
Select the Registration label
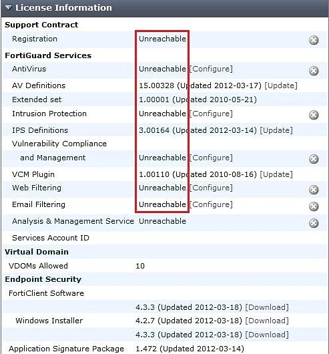35,39
